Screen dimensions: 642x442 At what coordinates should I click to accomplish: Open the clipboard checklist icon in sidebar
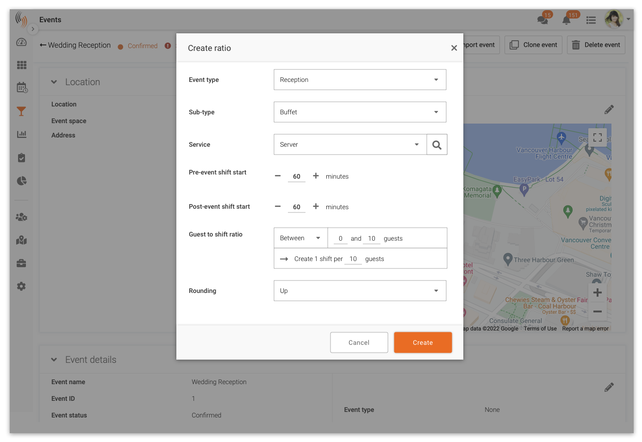tap(21, 158)
